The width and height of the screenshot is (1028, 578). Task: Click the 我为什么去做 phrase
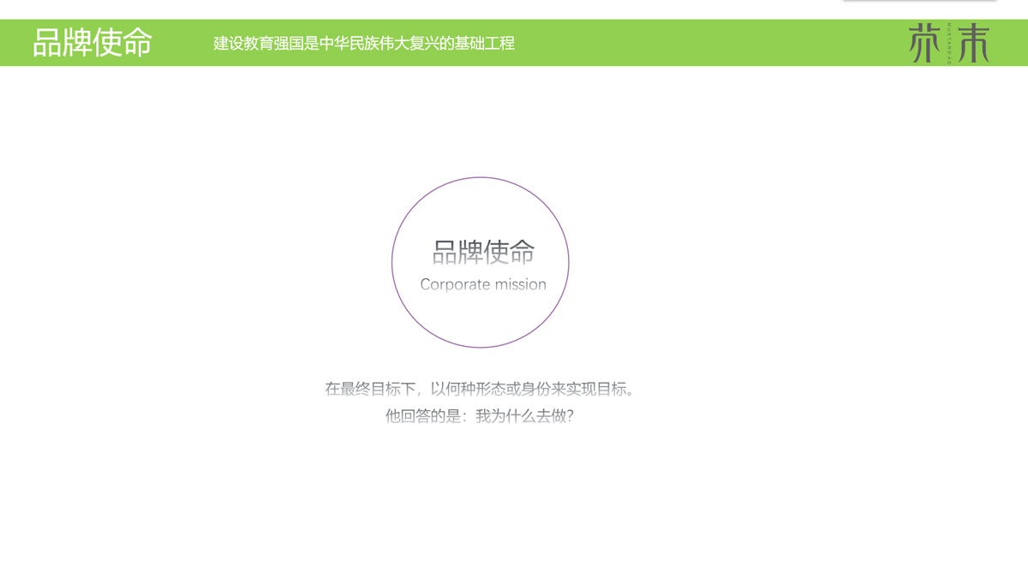pos(520,416)
